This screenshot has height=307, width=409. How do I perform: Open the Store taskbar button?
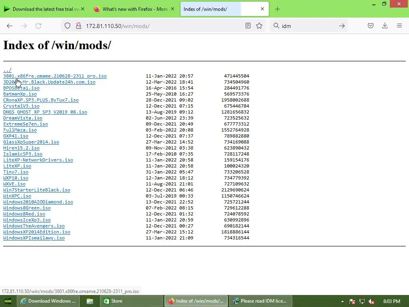pos(131,301)
